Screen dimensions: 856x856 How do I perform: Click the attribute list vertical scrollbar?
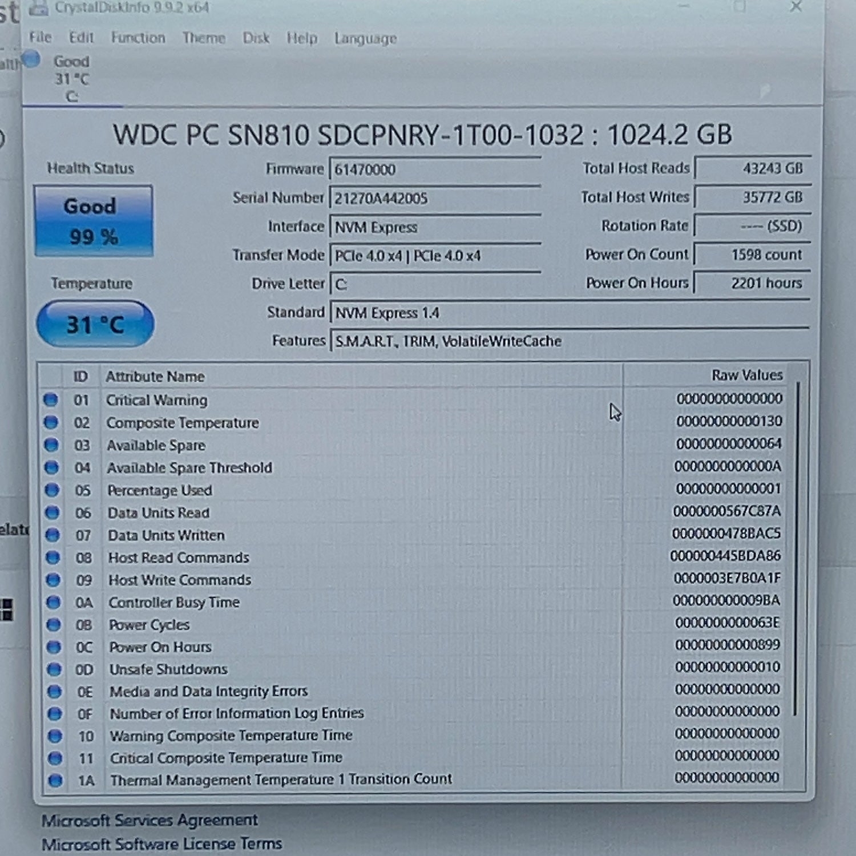[796, 548]
